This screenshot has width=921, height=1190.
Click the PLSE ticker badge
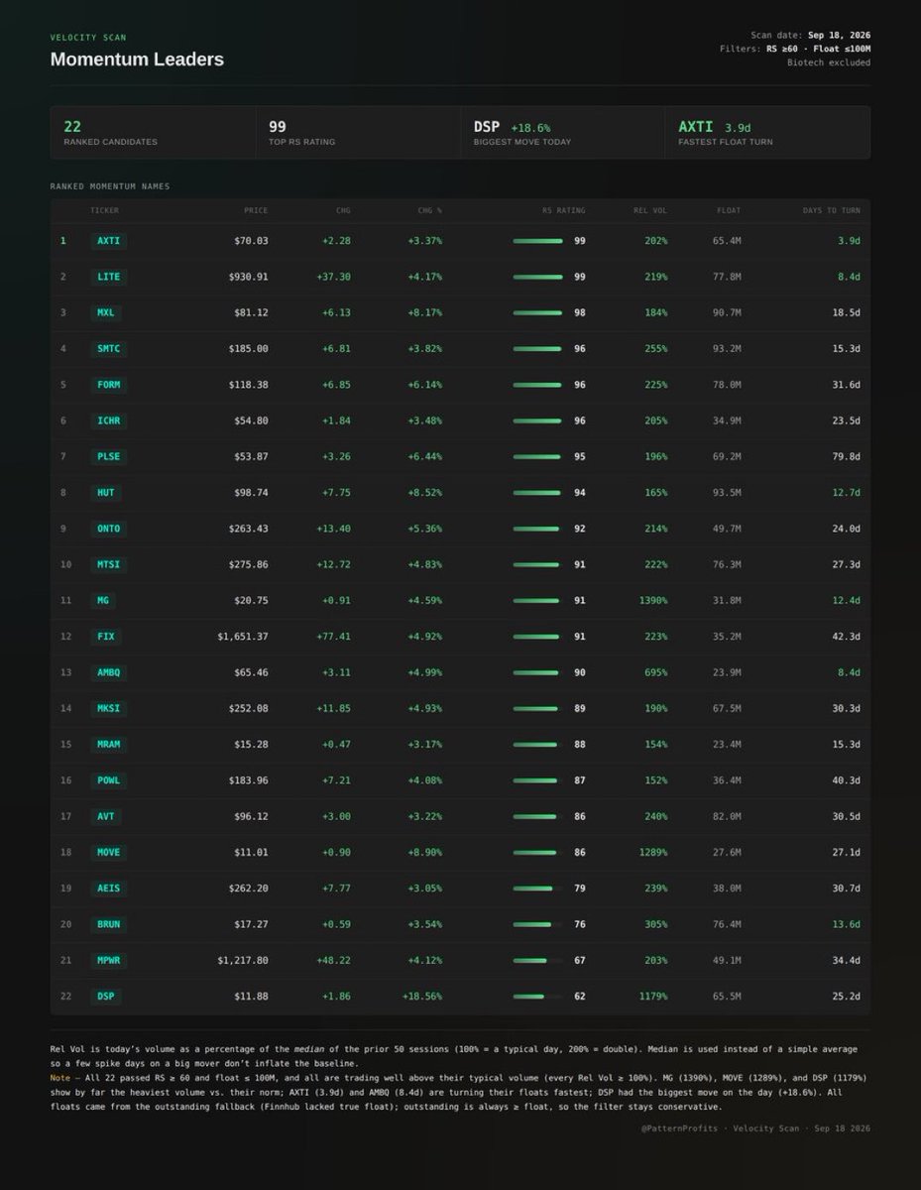coord(108,456)
